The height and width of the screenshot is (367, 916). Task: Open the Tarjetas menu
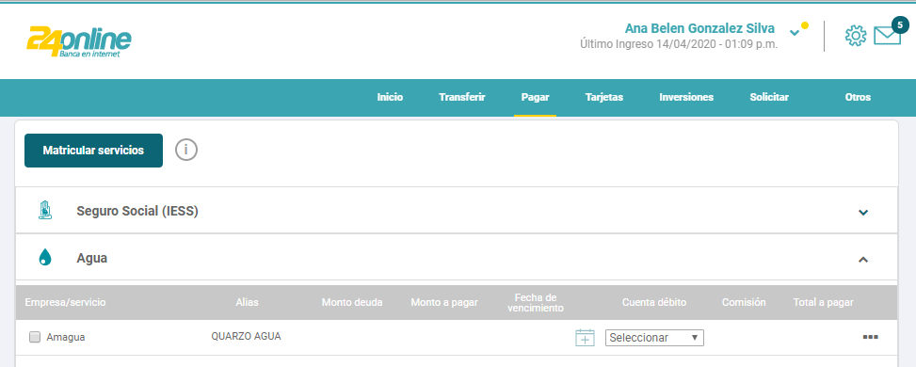(x=604, y=97)
